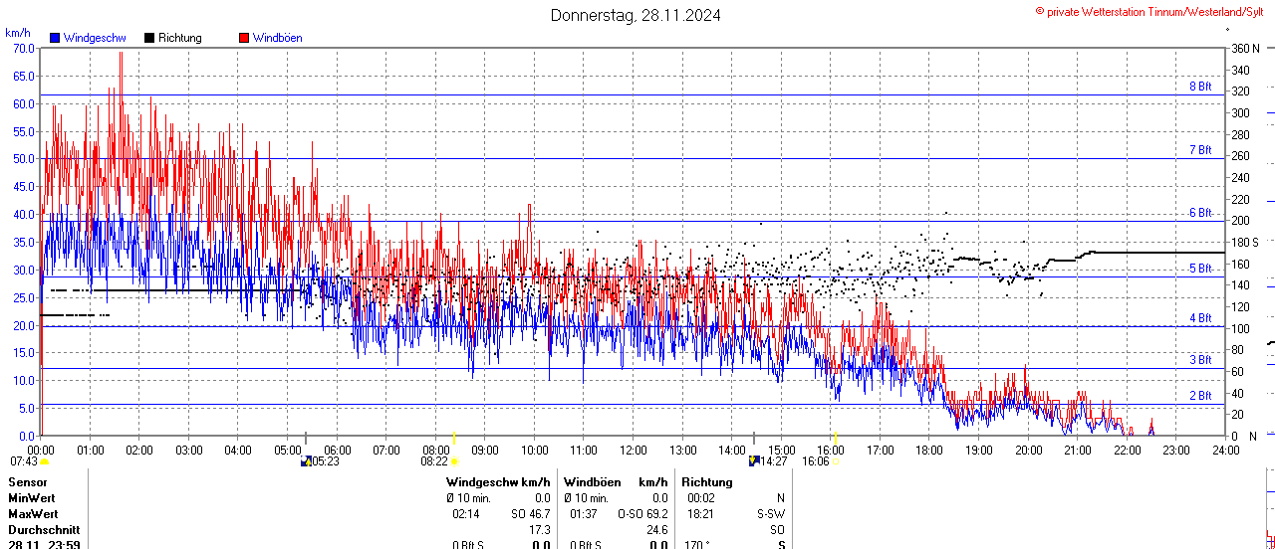Click the black Richtung legend swatch

(x=149, y=38)
